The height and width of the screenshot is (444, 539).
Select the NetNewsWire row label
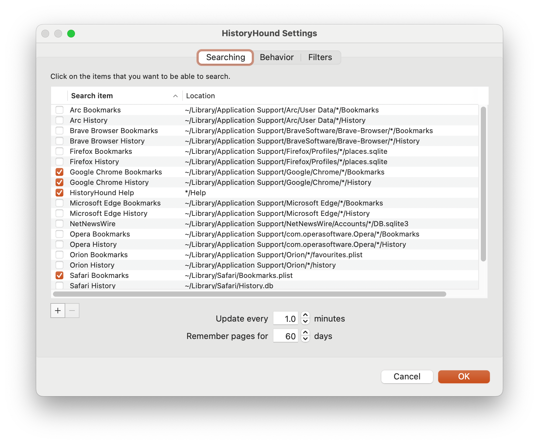tap(93, 224)
